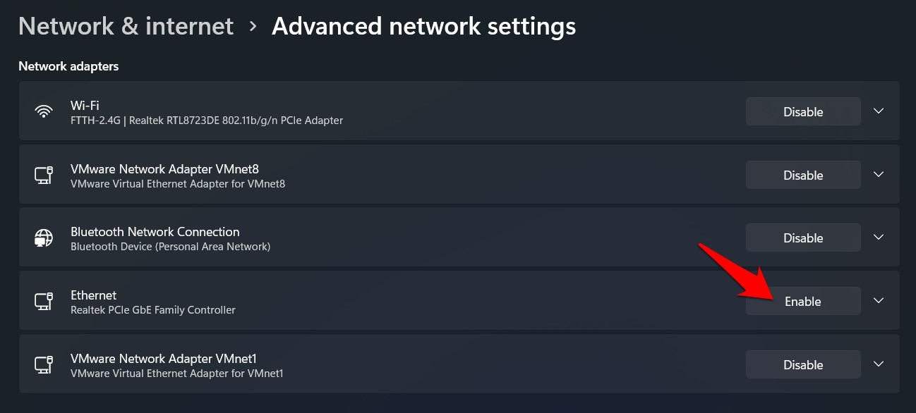Expand the Wi-Fi adapter details chevron

879,111
